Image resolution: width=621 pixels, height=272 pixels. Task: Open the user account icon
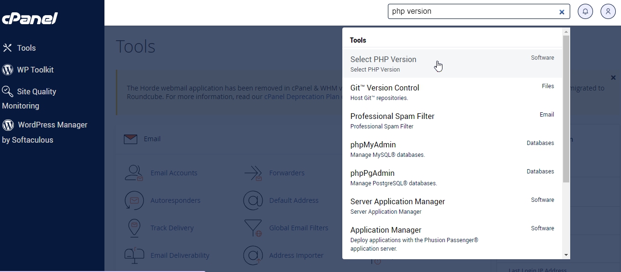608,11
